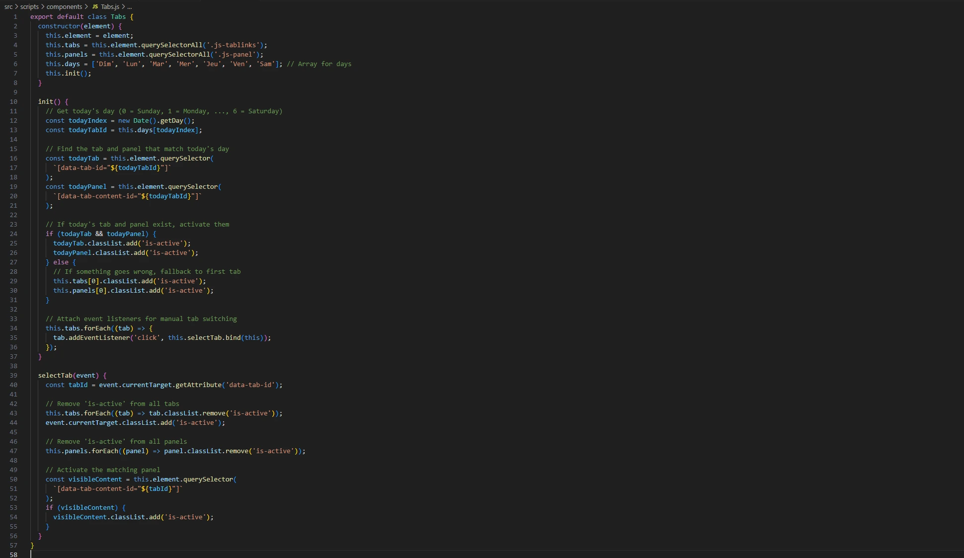Click the chevron between src and scripts
Screen dimensions: 964x558
[16, 6]
